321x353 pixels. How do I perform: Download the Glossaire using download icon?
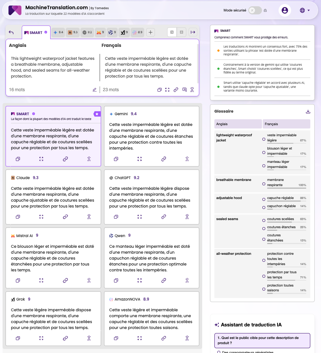point(308,112)
